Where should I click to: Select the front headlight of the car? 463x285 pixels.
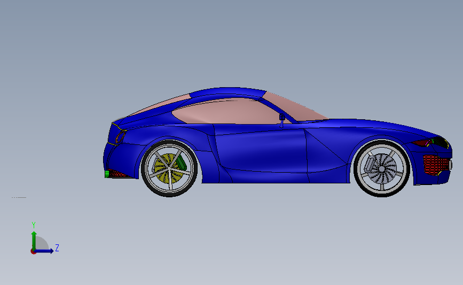440,142
